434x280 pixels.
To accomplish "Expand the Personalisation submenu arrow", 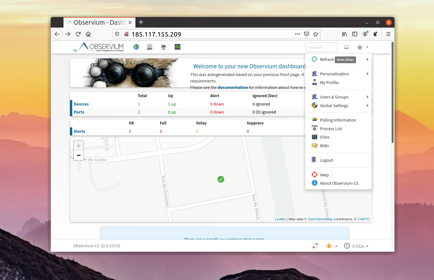I will click(368, 74).
